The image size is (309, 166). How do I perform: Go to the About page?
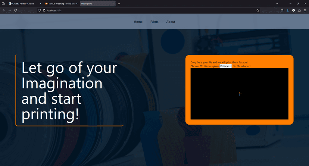coord(171,22)
